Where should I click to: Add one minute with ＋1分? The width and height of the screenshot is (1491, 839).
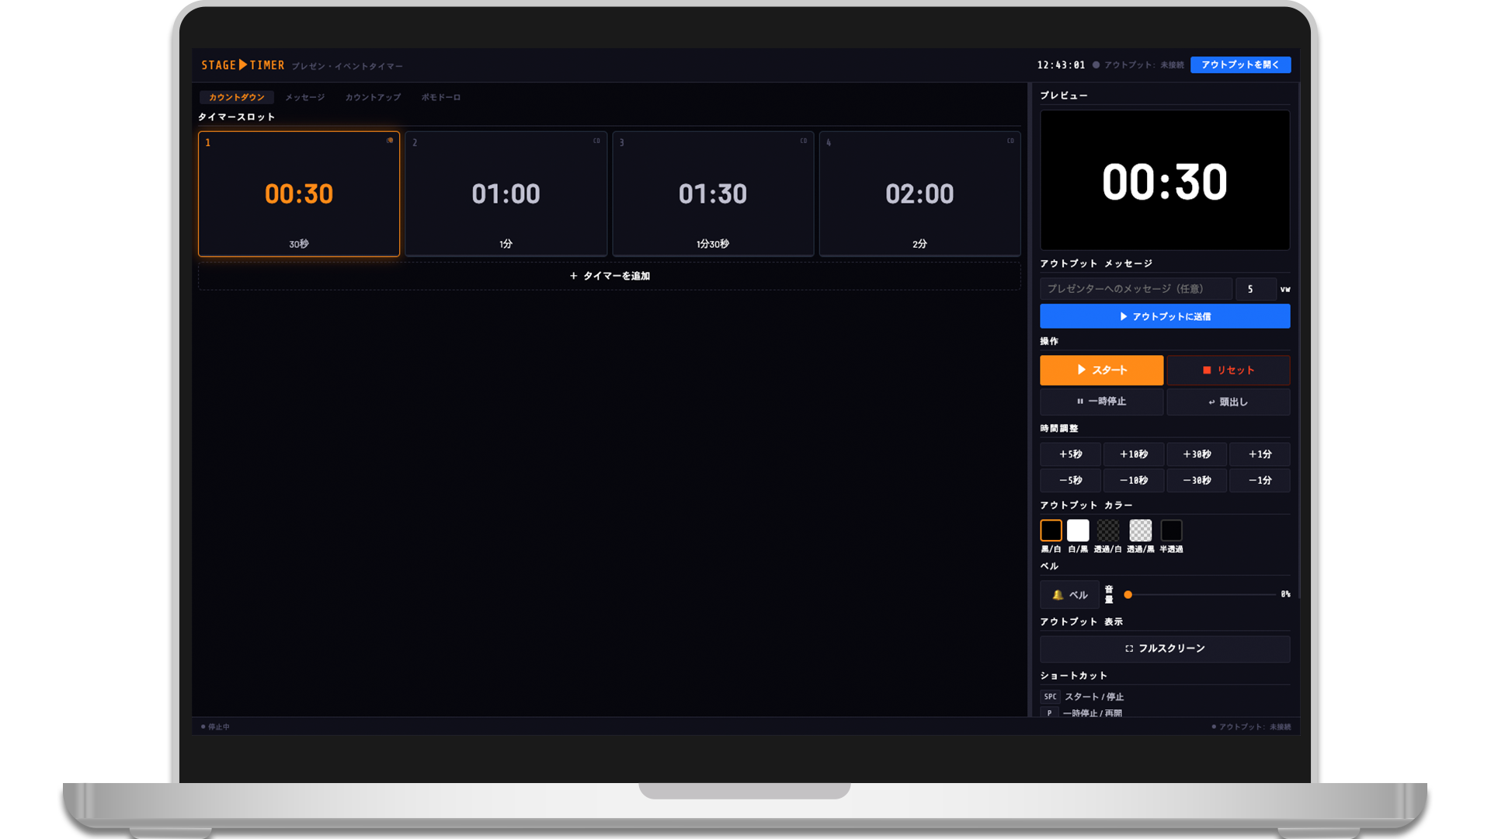click(x=1260, y=454)
